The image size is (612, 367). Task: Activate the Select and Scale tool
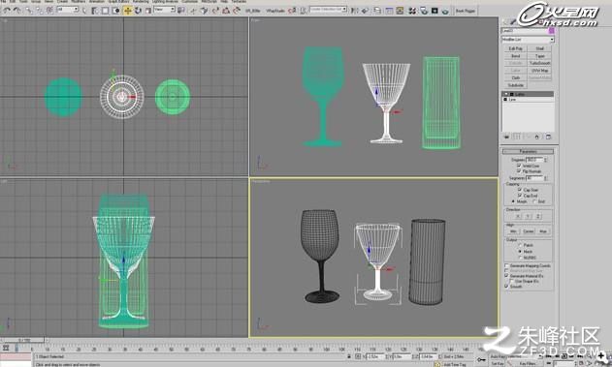148,11
